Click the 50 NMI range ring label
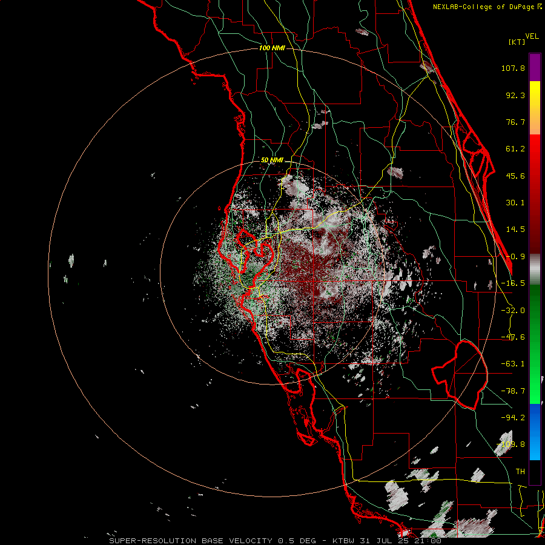Screen dimensions: 545x545 [x=272, y=160]
